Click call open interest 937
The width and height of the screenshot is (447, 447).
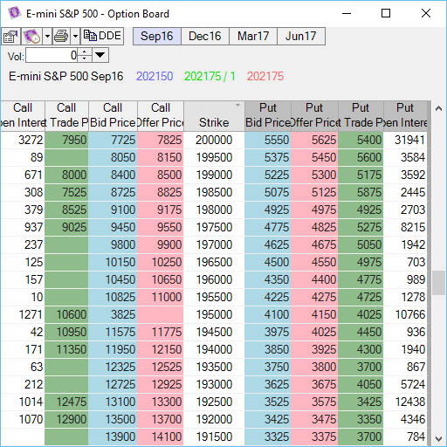23,228
